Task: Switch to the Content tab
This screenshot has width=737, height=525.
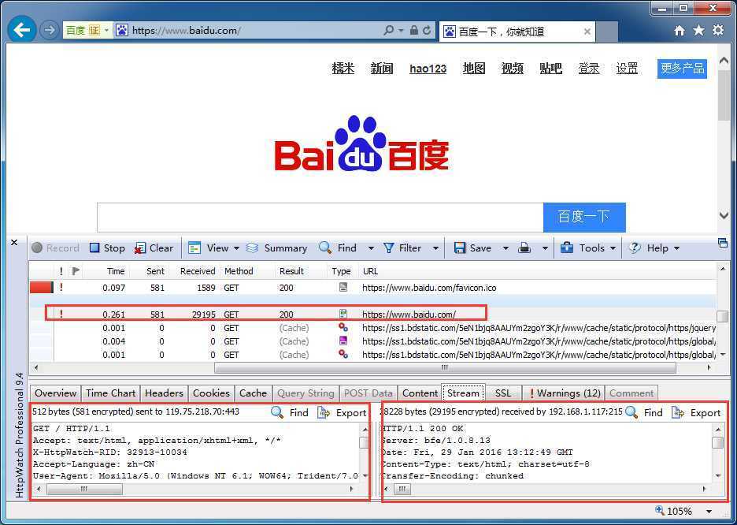Action: pos(420,393)
